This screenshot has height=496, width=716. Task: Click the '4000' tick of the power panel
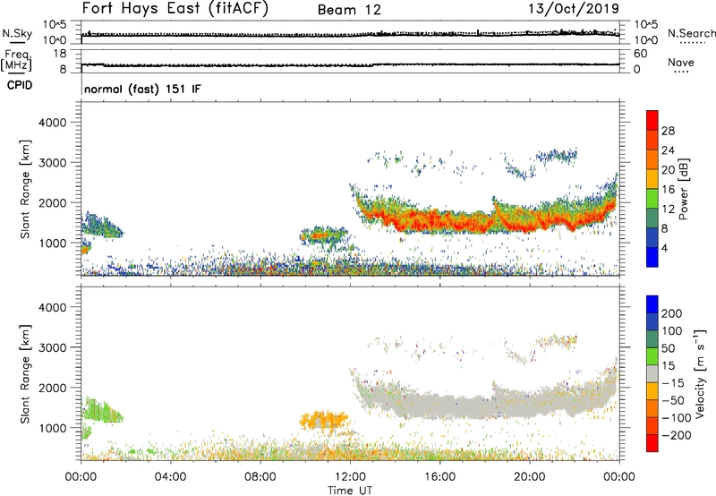[x=53, y=123]
